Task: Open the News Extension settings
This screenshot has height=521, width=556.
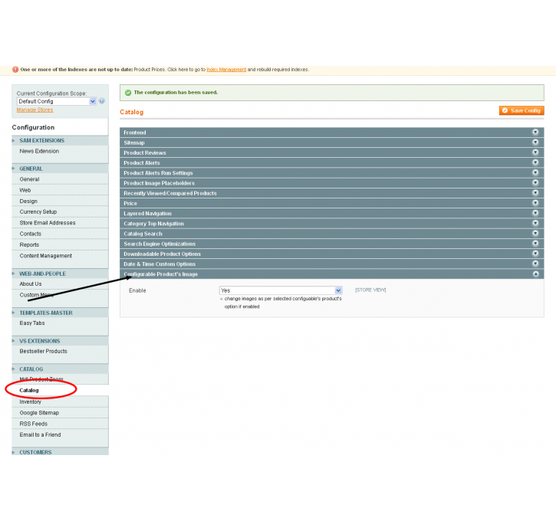Action: click(x=39, y=151)
